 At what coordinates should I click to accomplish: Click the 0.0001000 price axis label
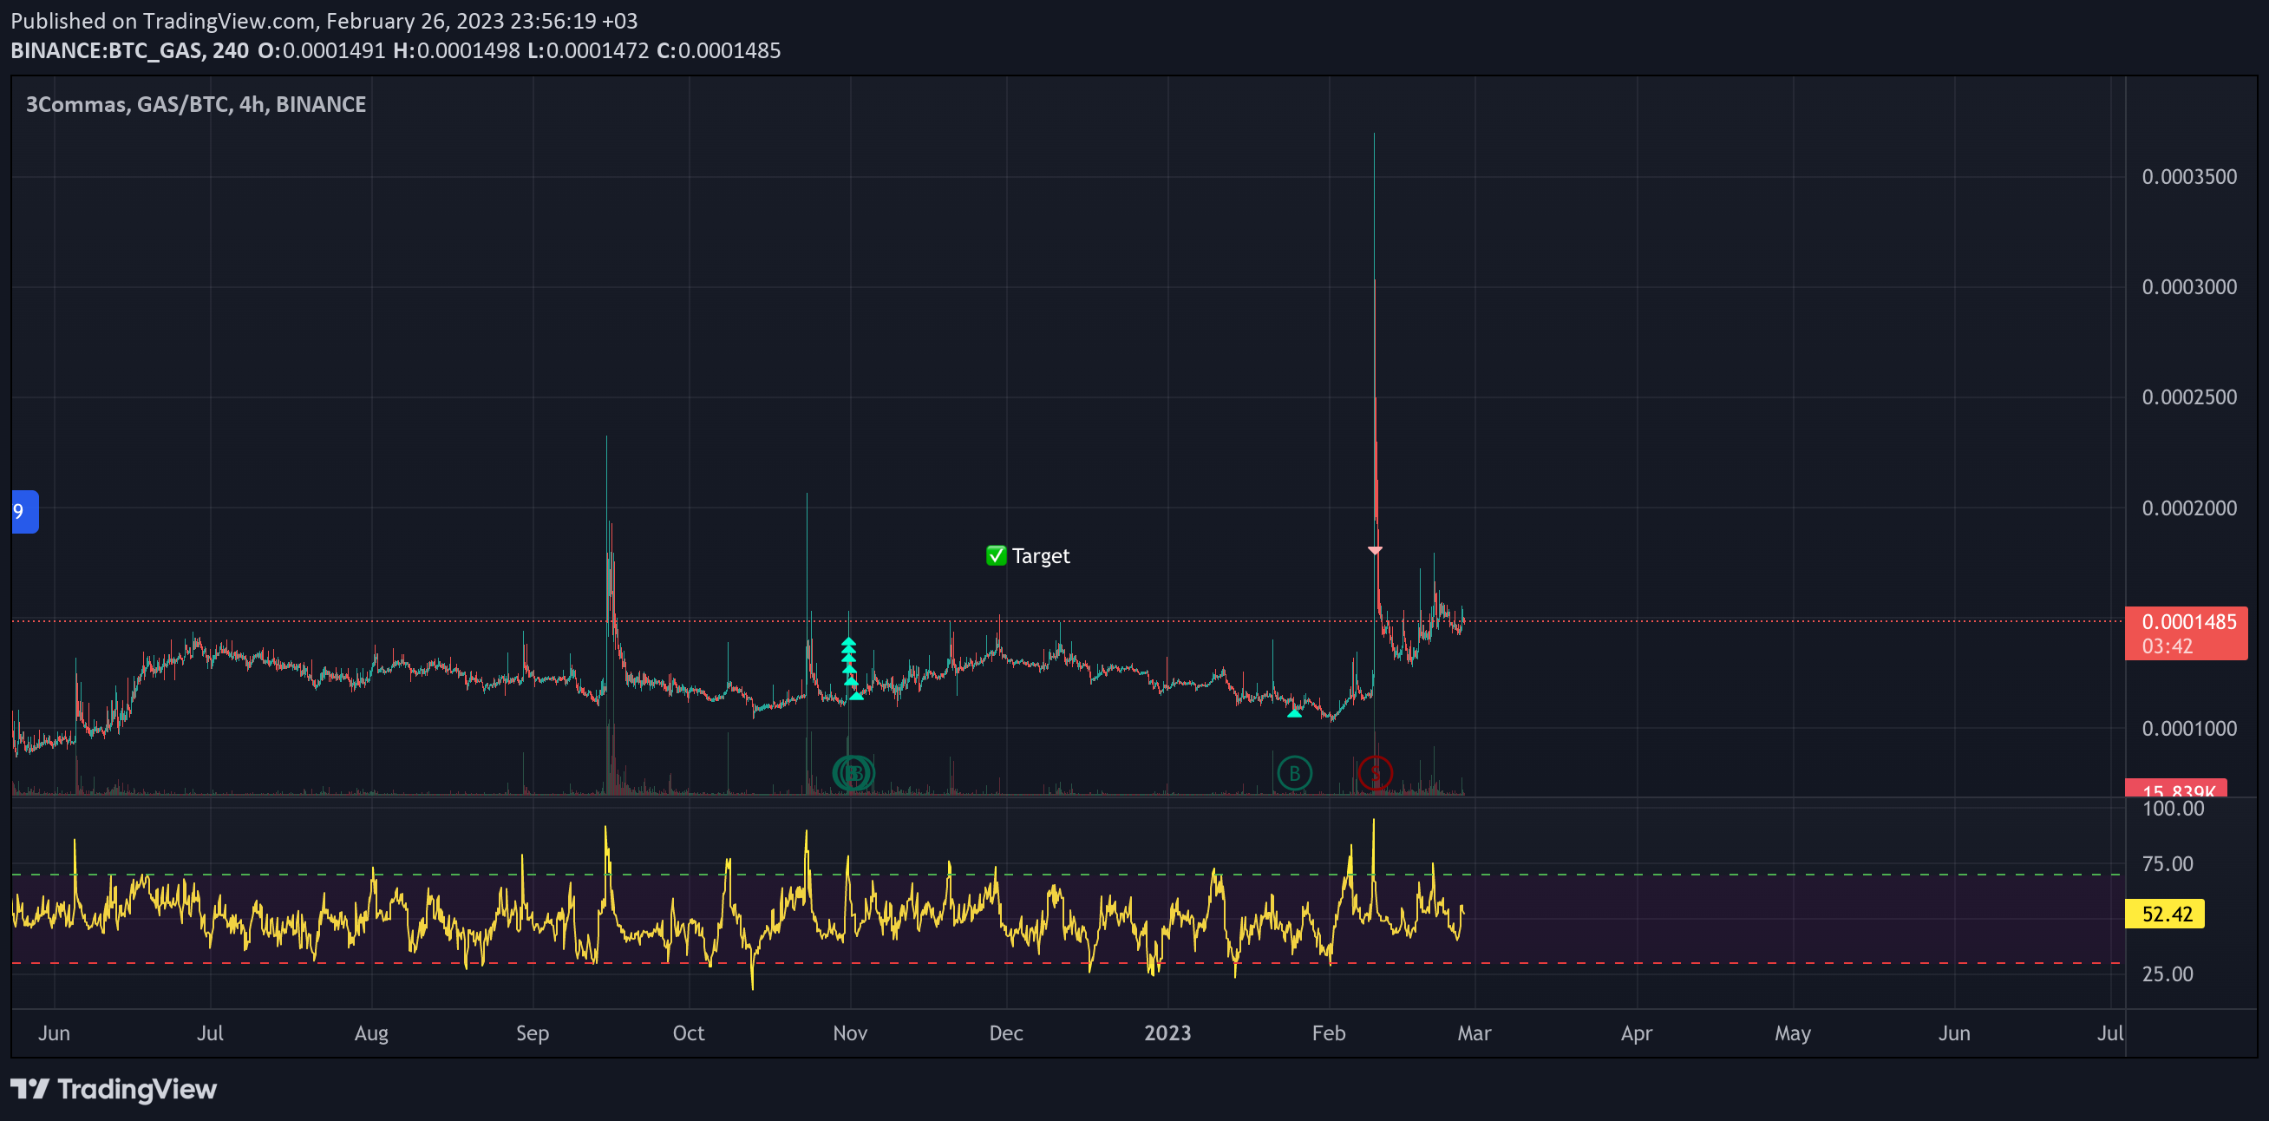coord(2189,729)
